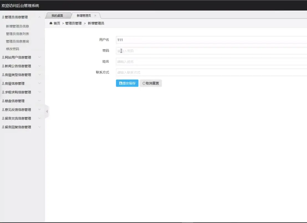Click the 欢迎访问后台管理系统 header title
The height and width of the screenshot is (223, 307).
pos(20,6)
